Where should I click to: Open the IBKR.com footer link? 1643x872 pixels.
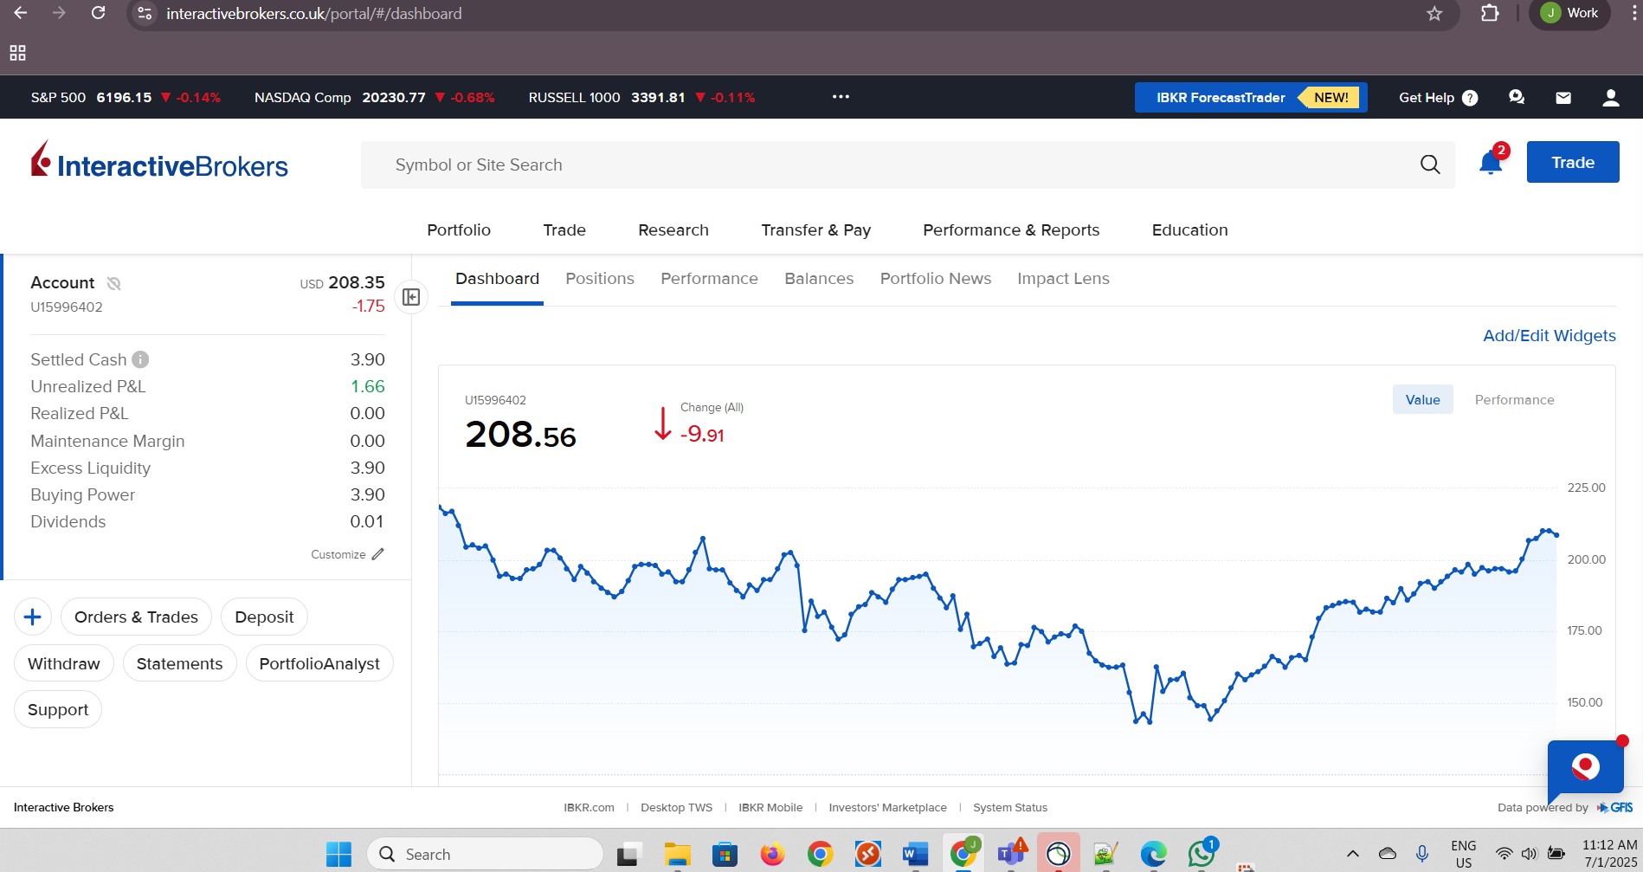tap(589, 808)
